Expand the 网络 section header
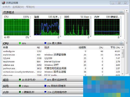 [x=42, y=86]
